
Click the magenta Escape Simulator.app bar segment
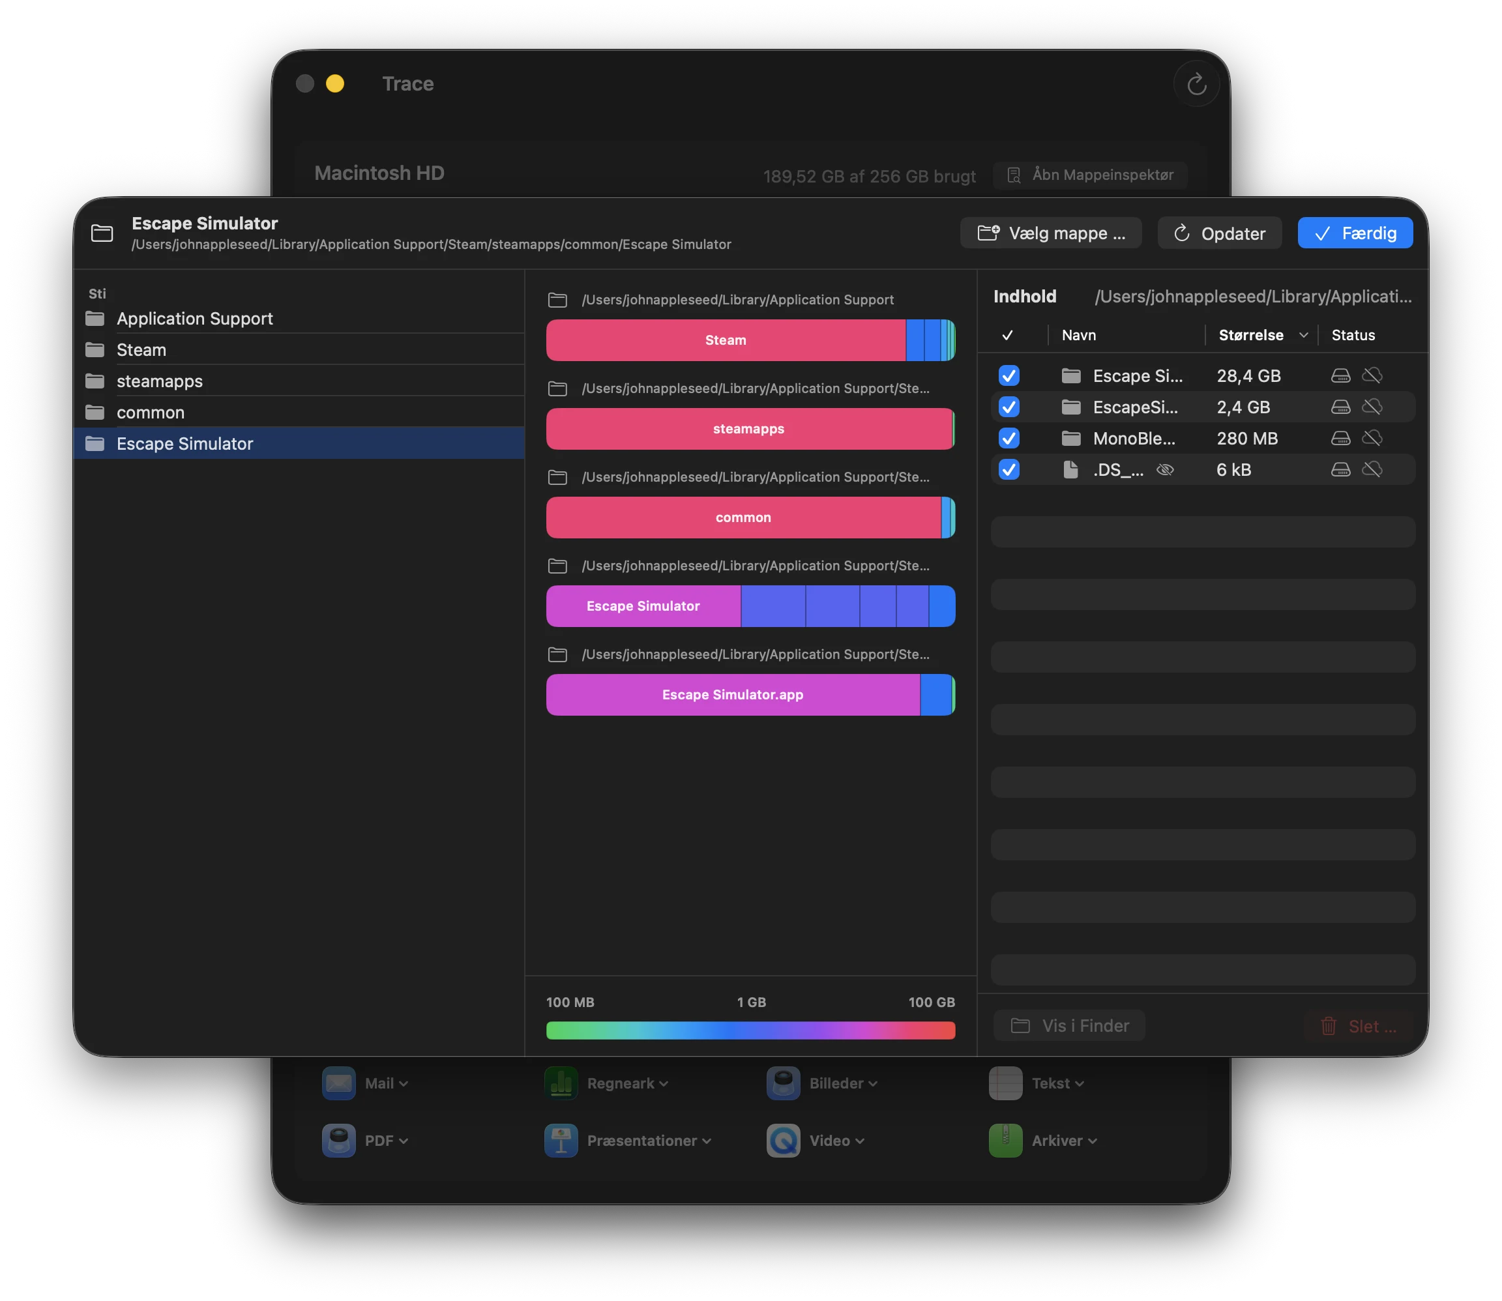(733, 695)
